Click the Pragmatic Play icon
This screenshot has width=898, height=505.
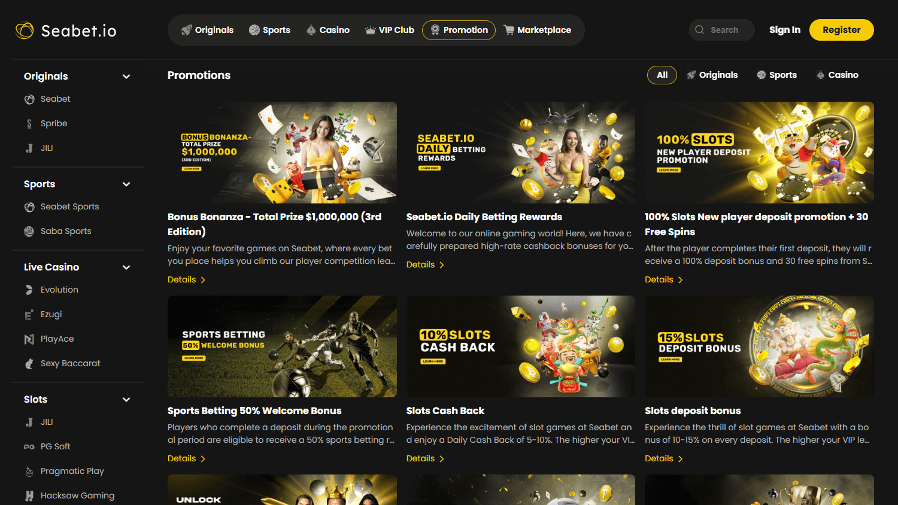point(29,471)
